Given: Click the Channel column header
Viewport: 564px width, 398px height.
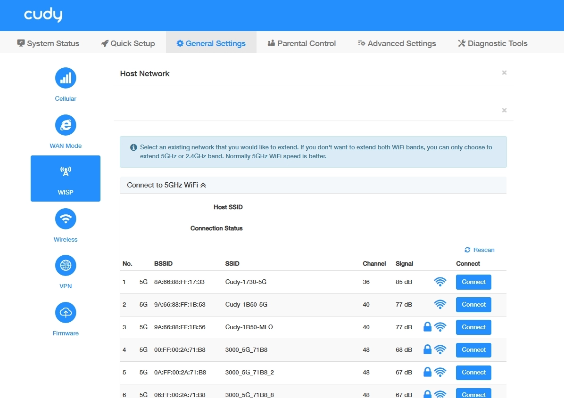Looking at the screenshot, I should pyautogui.click(x=374, y=264).
